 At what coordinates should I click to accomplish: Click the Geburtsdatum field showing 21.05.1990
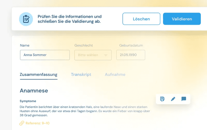[131, 55]
